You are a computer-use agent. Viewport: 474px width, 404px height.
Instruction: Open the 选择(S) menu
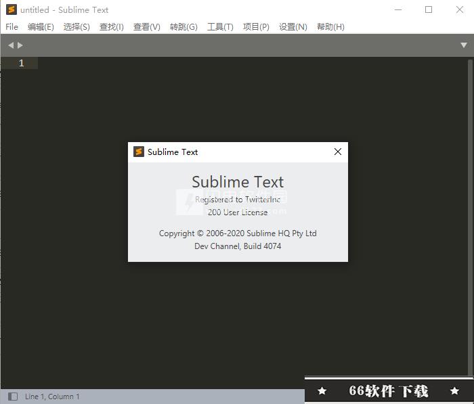(x=77, y=27)
